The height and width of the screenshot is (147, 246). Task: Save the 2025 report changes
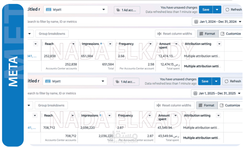[x=205, y=81]
